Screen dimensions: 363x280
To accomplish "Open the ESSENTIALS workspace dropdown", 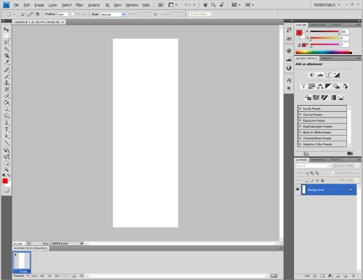I will 327,5.
